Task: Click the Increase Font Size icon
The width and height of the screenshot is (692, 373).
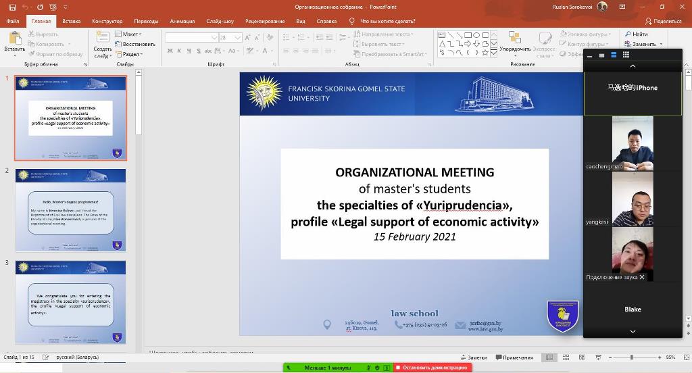Action: (247, 38)
